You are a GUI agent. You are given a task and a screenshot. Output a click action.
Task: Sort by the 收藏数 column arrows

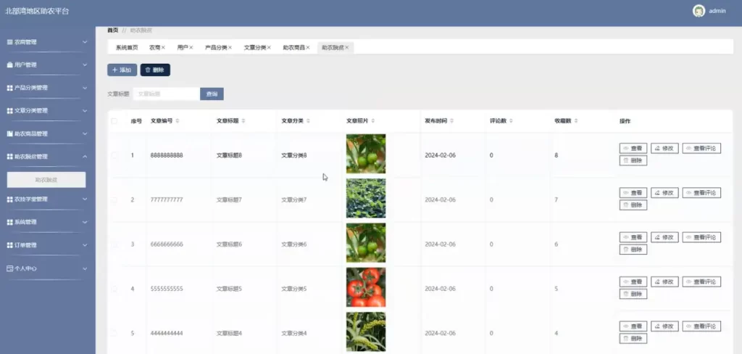(x=576, y=121)
